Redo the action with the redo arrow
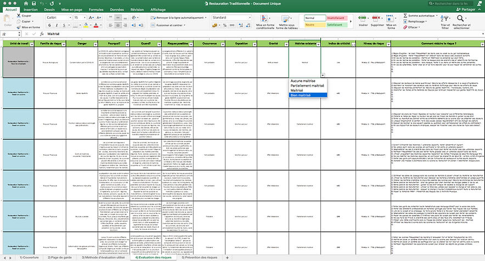Image resolution: width=485 pixels, height=261 pixels. pos(52,3)
